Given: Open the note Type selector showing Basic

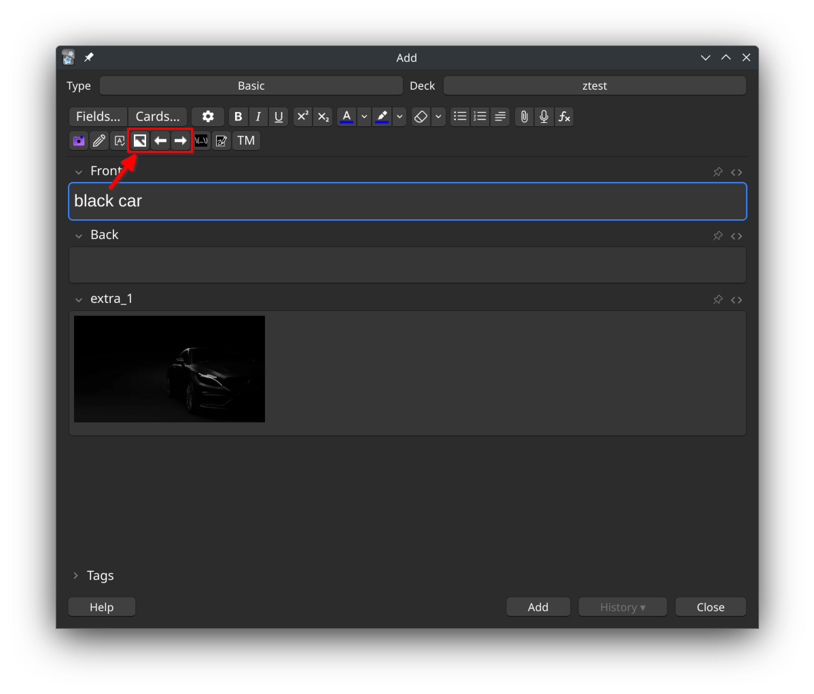Looking at the screenshot, I should [x=251, y=86].
